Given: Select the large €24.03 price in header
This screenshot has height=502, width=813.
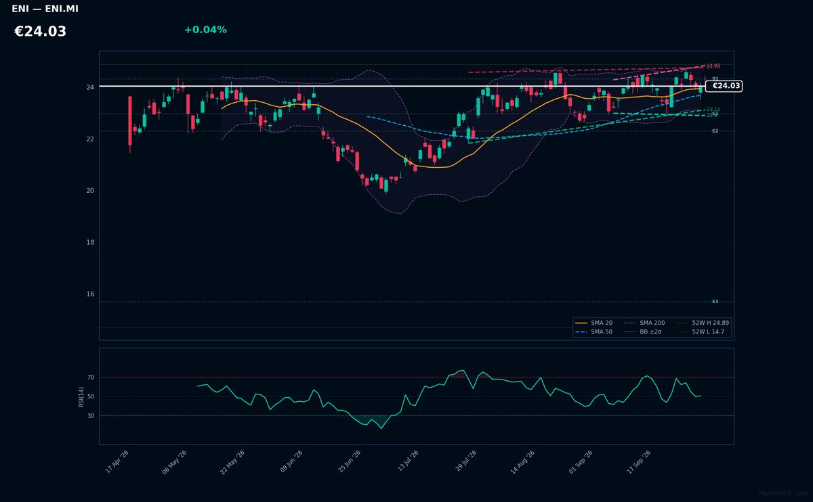Looking at the screenshot, I should (40, 31).
